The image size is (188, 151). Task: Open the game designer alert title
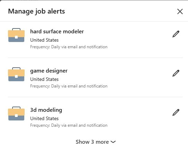click(49, 71)
